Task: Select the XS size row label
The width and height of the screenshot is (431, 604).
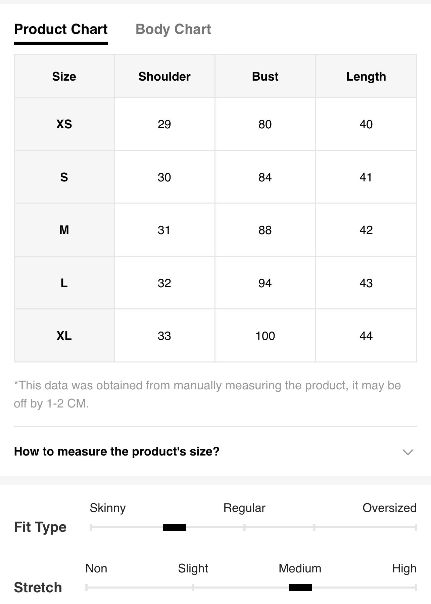Action: coord(64,124)
